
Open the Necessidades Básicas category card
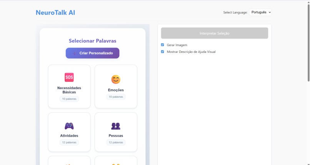pyautogui.click(x=69, y=87)
